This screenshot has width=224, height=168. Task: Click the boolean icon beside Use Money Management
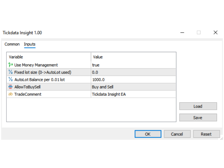(11, 65)
